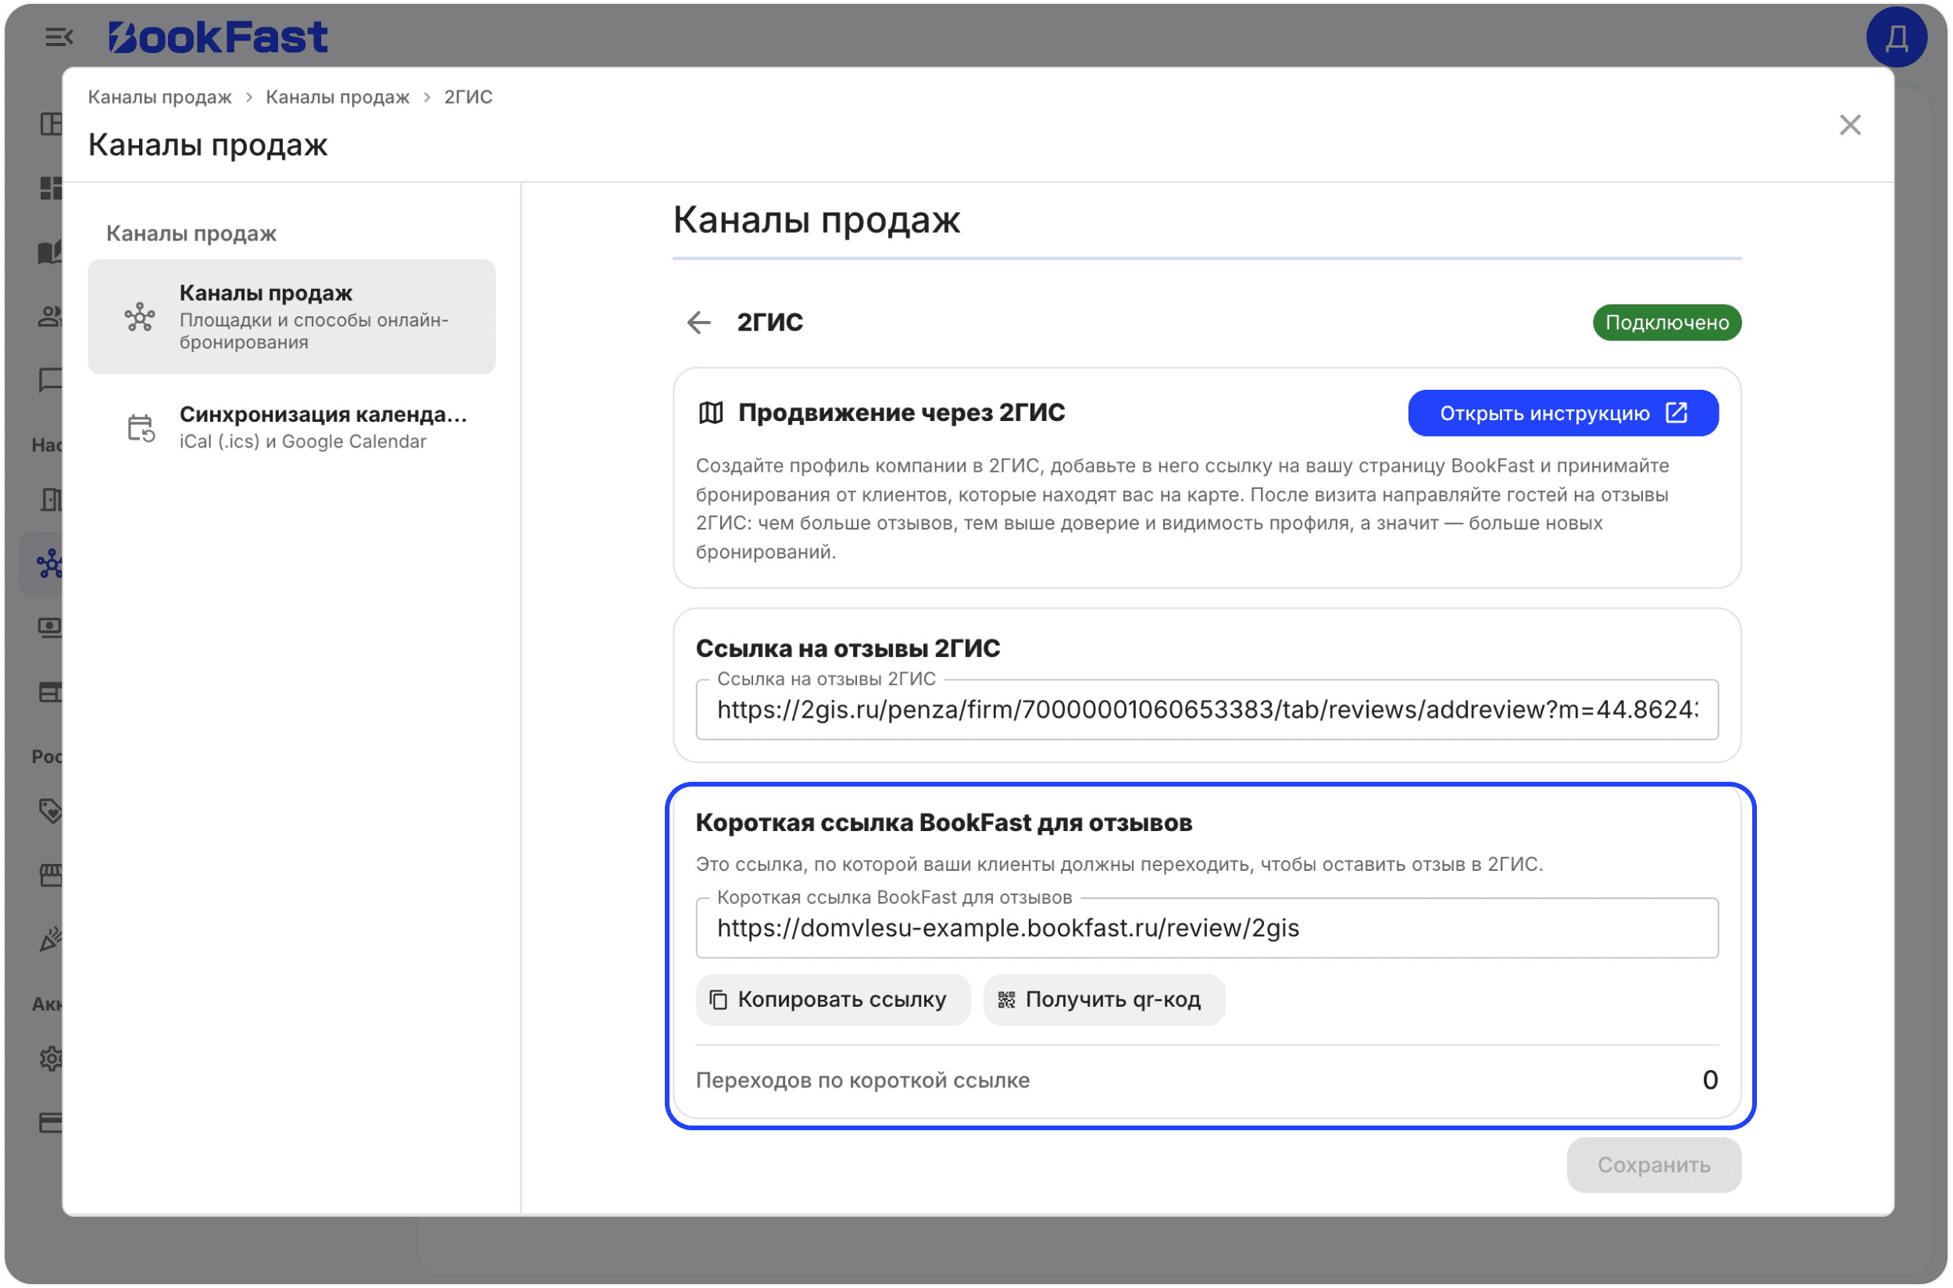1953x1288 pixels.
Task: Open the settings gear in background sidebar
Action: (51, 1058)
